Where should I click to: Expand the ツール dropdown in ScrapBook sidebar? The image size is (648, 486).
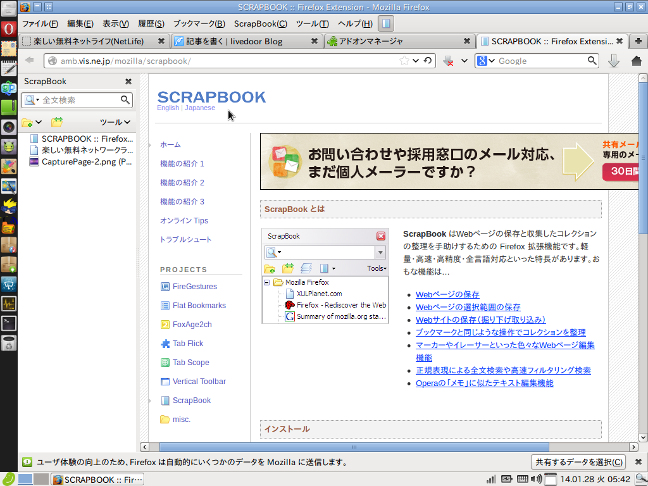point(115,122)
